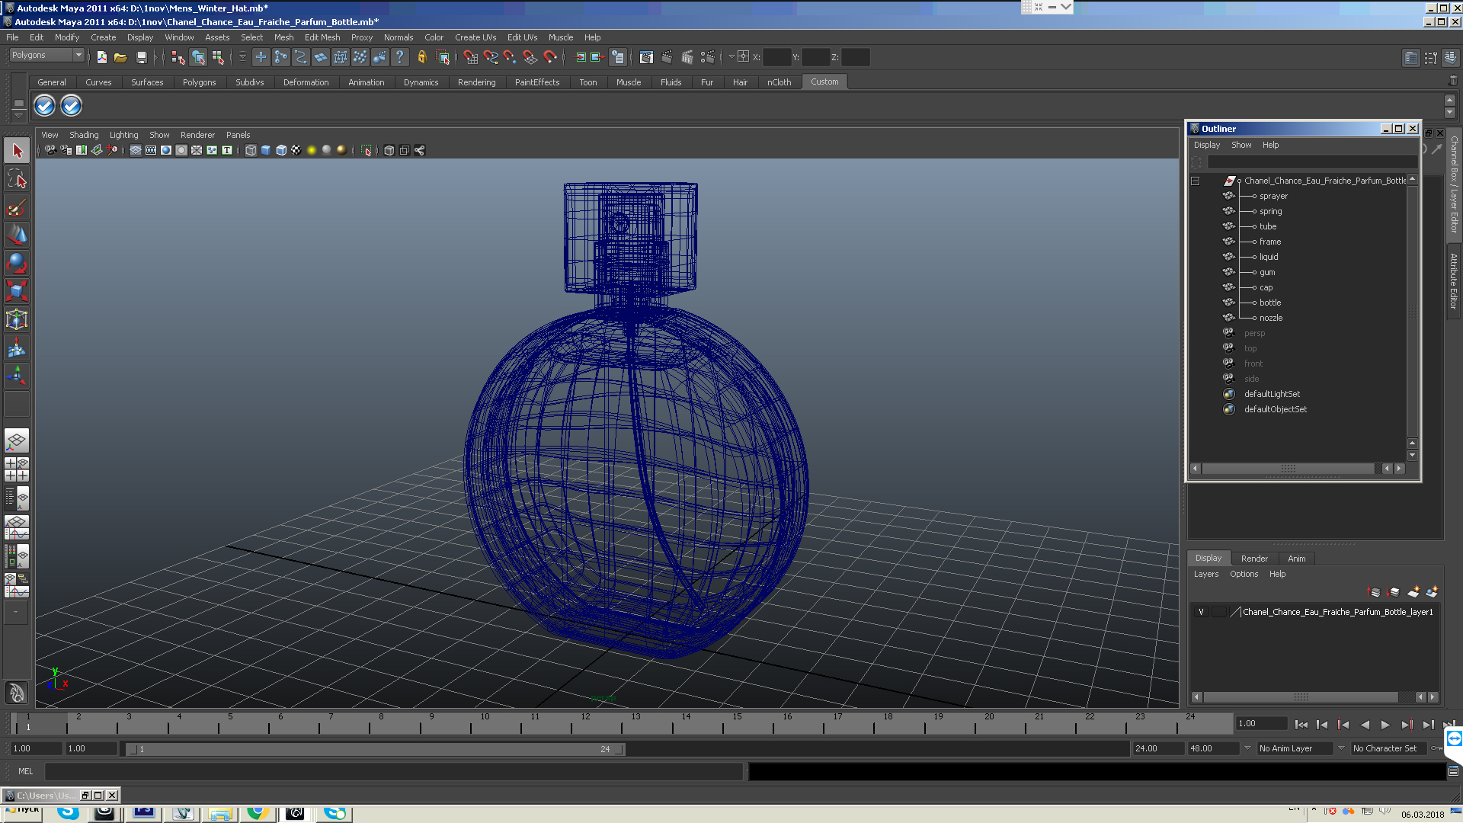
Task: Select the Universal Manipulator tool
Action: tap(17, 319)
